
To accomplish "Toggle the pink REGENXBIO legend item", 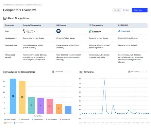I will click(65, 119).
